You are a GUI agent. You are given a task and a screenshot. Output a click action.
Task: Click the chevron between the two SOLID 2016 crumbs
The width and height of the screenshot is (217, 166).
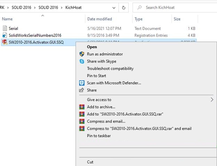pyautogui.click(x=35, y=8)
